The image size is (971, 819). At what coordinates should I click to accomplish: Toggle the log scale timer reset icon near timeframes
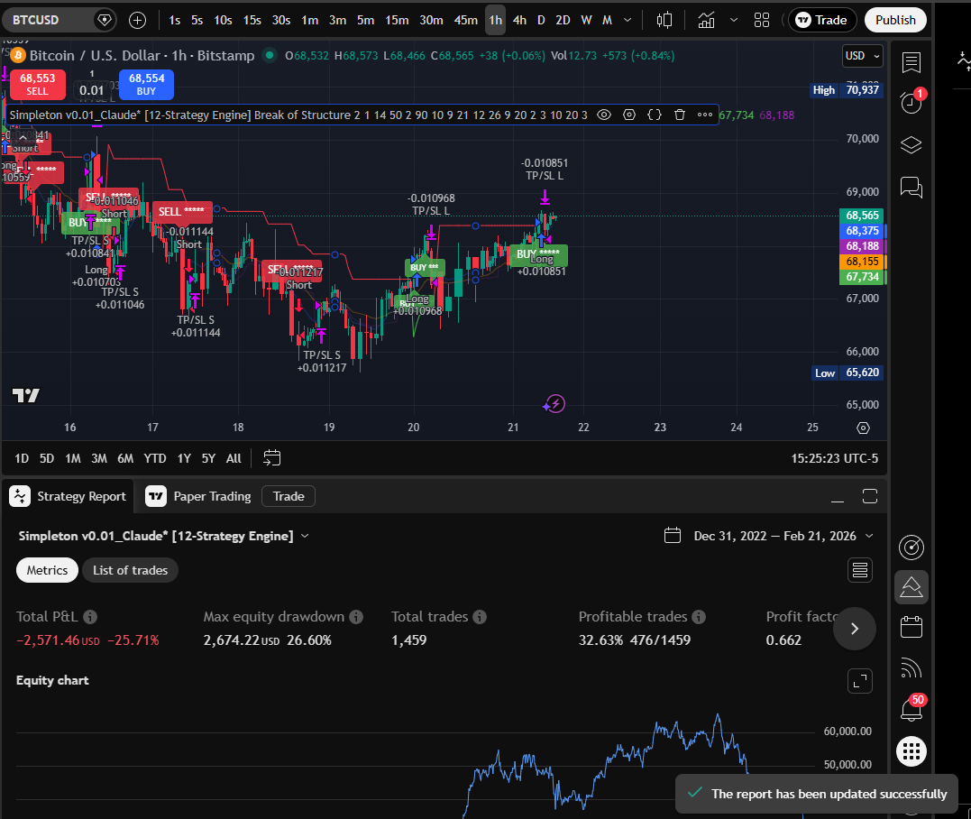[x=271, y=457]
